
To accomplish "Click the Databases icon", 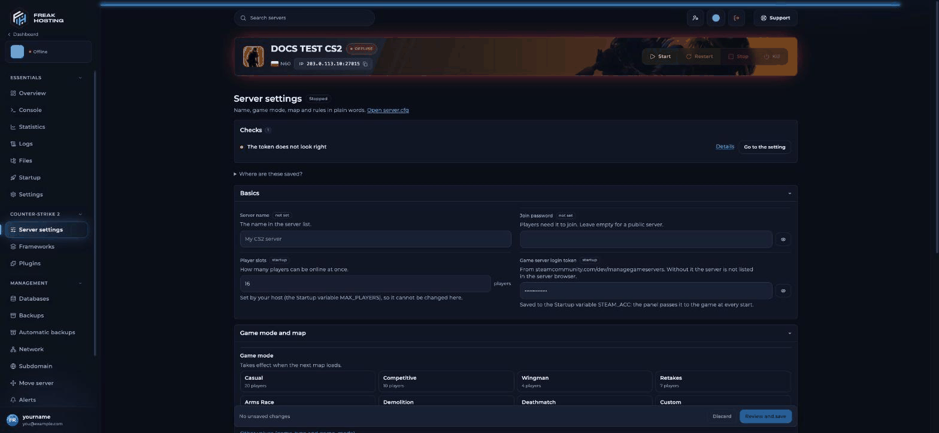I will (x=13, y=299).
